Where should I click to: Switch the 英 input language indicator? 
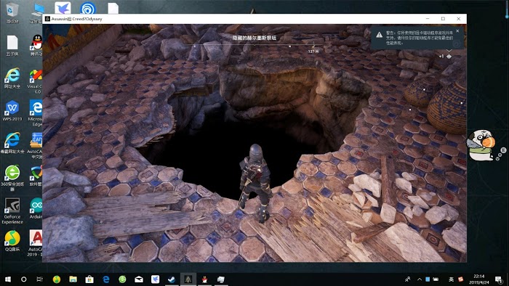coord(452,279)
